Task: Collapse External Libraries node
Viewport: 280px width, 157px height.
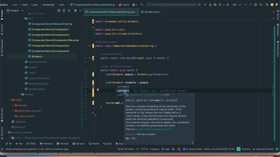Action: pos(6,133)
